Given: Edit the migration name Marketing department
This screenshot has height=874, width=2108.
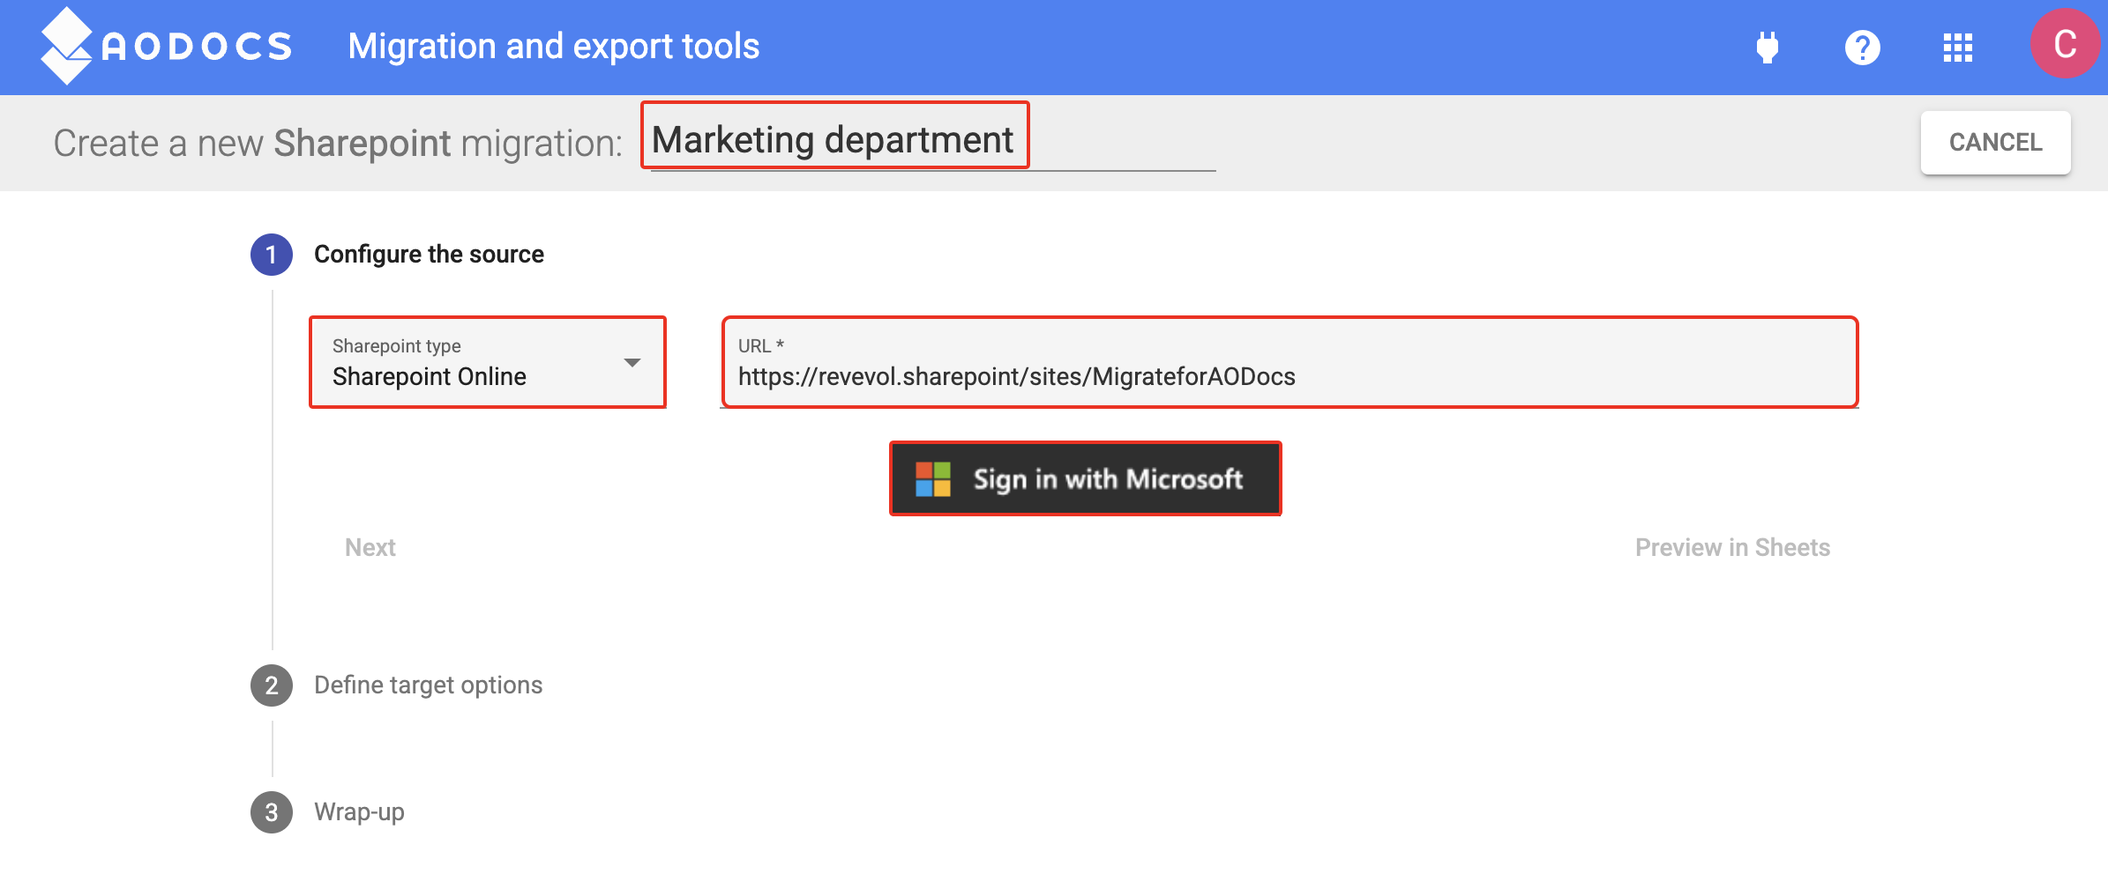Looking at the screenshot, I should (x=932, y=140).
